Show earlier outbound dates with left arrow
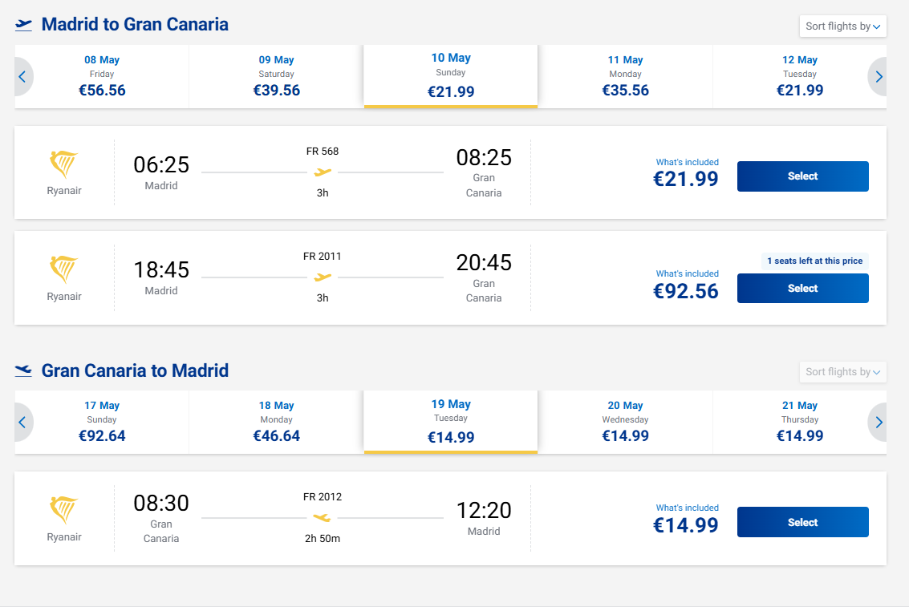909x607 pixels. click(x=22, y=77)
